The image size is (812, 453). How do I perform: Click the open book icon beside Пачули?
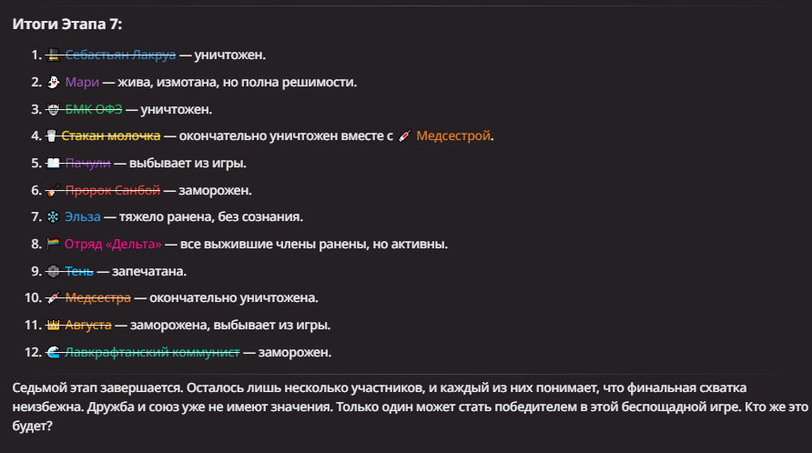coord(54,163)
